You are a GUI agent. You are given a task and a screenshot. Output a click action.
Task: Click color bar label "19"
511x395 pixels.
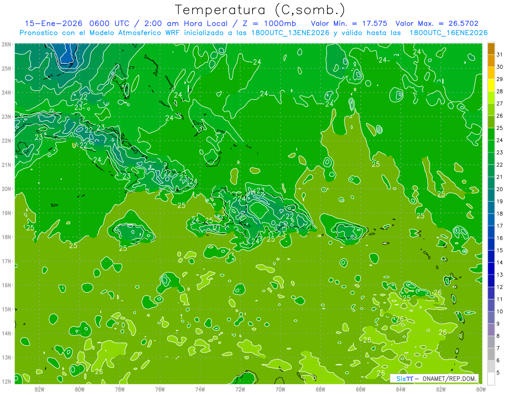[500, 202]
